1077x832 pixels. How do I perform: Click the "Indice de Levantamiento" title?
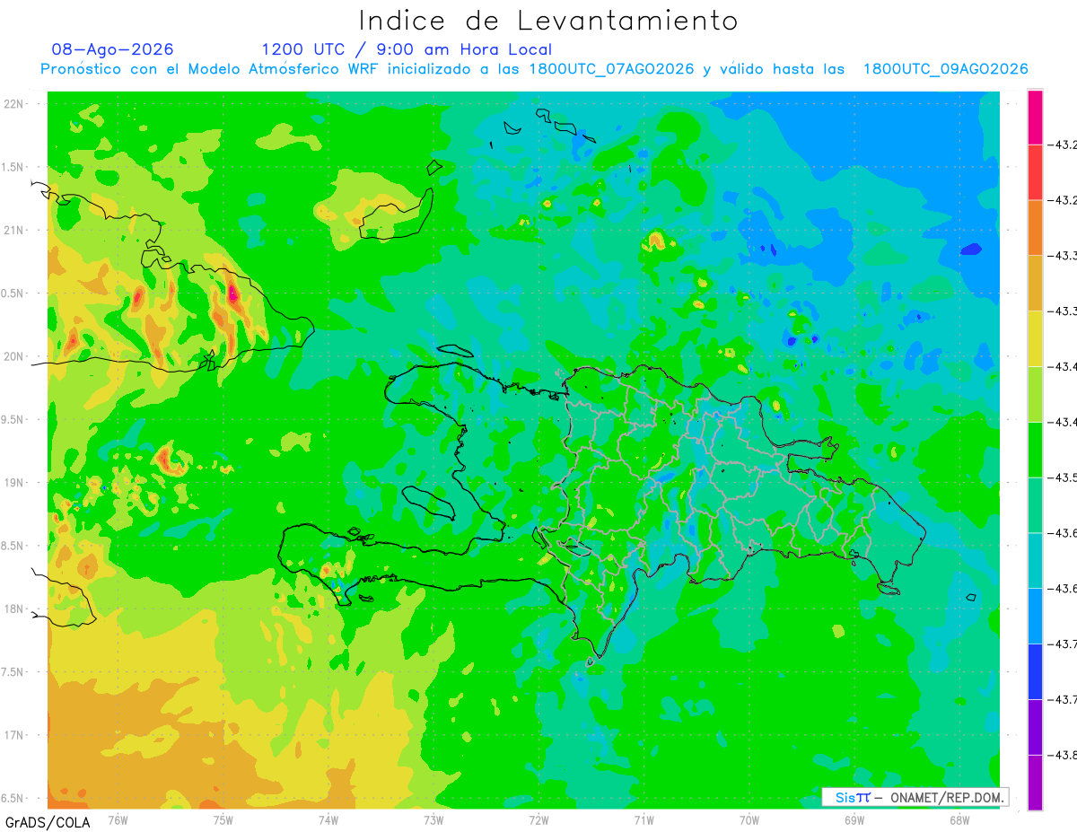548,21
